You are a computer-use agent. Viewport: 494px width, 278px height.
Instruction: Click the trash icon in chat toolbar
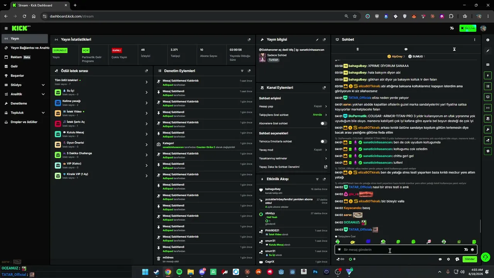click(x=357, y=49)
